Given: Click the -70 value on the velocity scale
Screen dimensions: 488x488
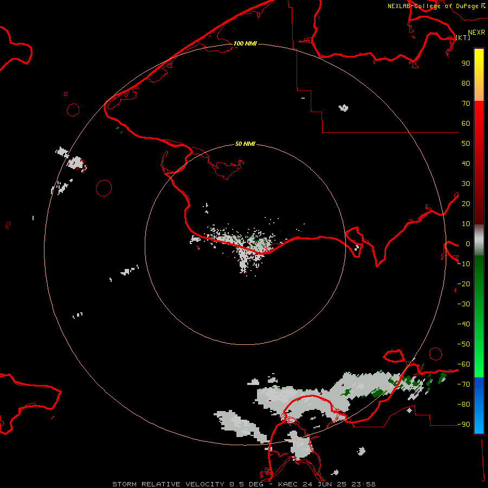Looking at the screenshot, I should (x=464, y=384).
